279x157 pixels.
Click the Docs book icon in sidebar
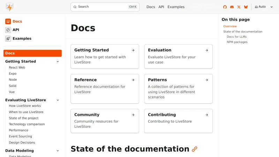(x=8, y=21)
